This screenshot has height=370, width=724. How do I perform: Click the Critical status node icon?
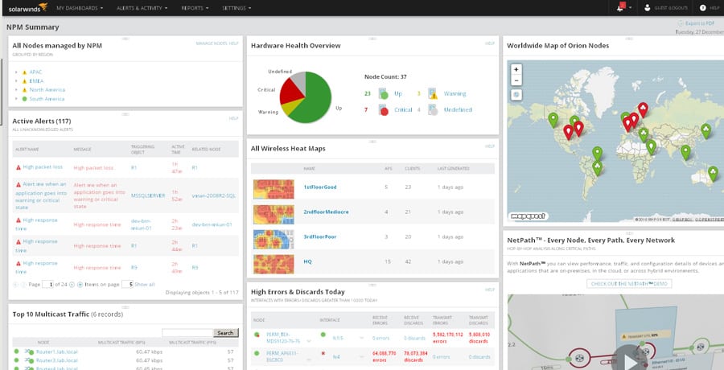pyautogui.click(x=383, y=110)
